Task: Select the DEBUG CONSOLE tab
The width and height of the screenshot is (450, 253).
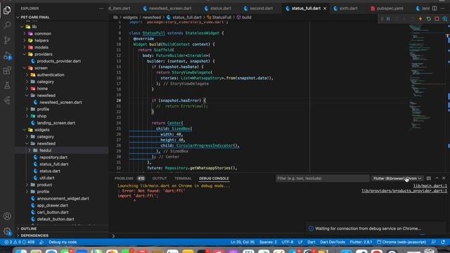Action: point(214,179)
